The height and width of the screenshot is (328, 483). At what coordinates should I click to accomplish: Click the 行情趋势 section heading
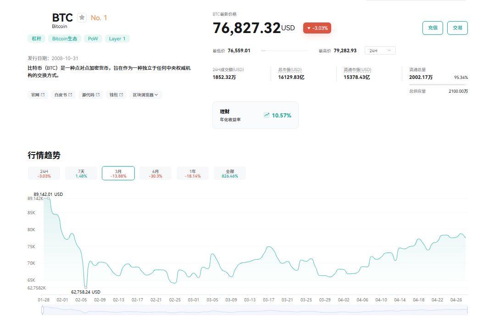point(44,155)
